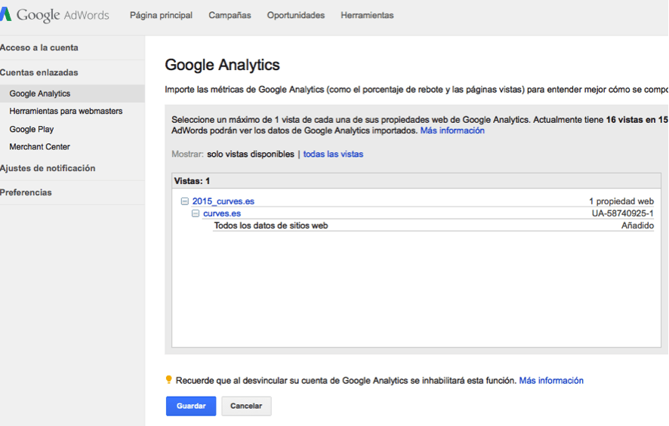Select Cuentas enlazadas in sidebar
Image resolution: width=669 pixels, height=426 pixels.
point(39,72)
